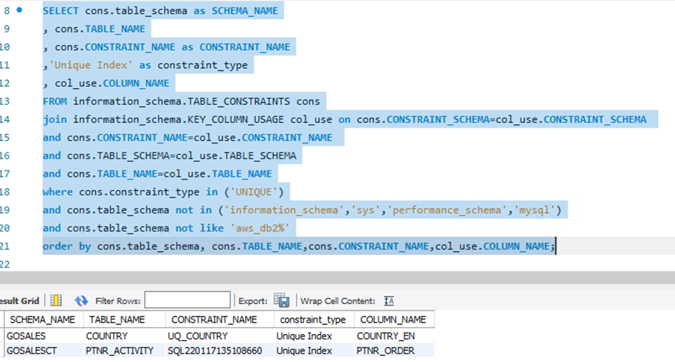Select the SQL220117135108660 constraint cell
675x362 pixels.
pos(215,351)
